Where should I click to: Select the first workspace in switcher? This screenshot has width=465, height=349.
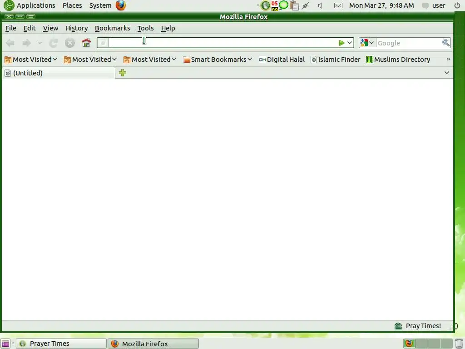[x=409, y=344]
